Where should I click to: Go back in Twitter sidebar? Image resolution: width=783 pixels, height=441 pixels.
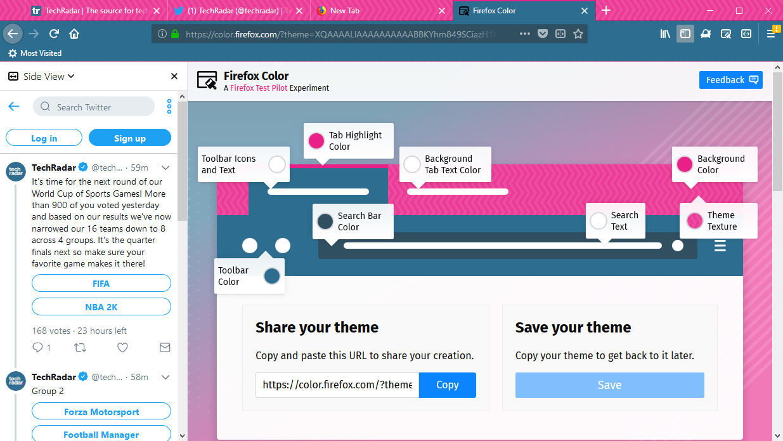[x=13, y=107]
